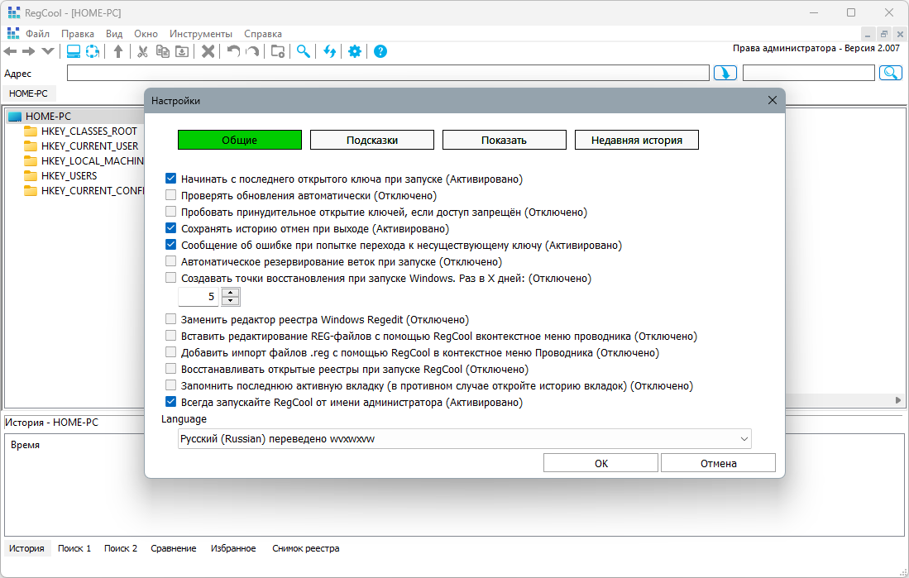909x578 pixels.
Task: Click the Paste icon in toolbar
Action: pos(182,51)
